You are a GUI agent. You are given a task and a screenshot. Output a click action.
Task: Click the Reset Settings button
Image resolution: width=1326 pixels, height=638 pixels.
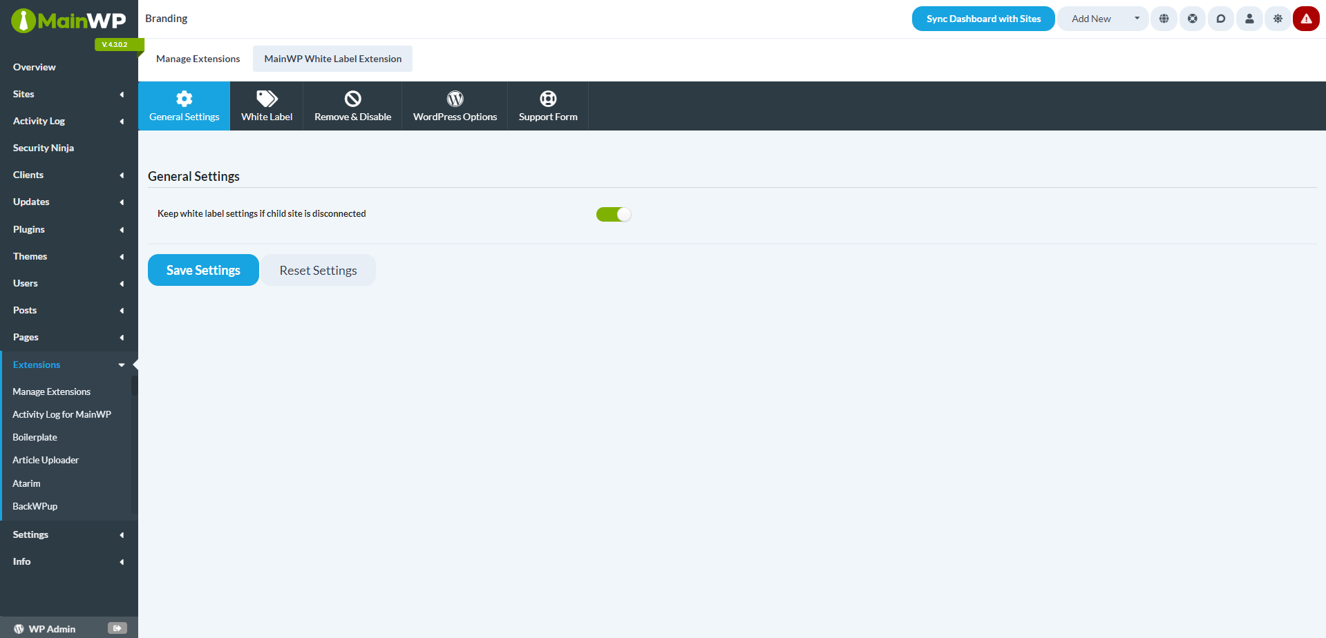pyautogui.click(x=319, y=270)
